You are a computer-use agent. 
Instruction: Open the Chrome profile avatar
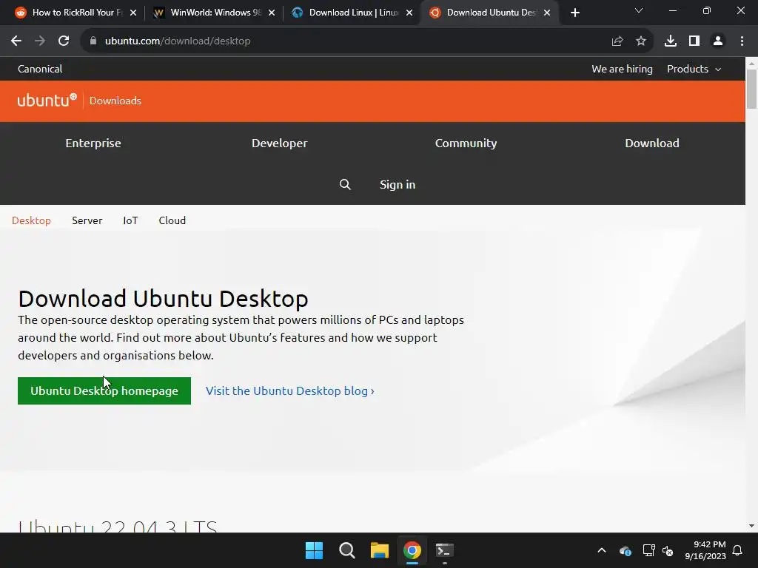click(718, 41)
